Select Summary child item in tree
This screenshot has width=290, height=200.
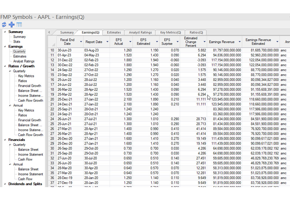(x=20, y=36)
